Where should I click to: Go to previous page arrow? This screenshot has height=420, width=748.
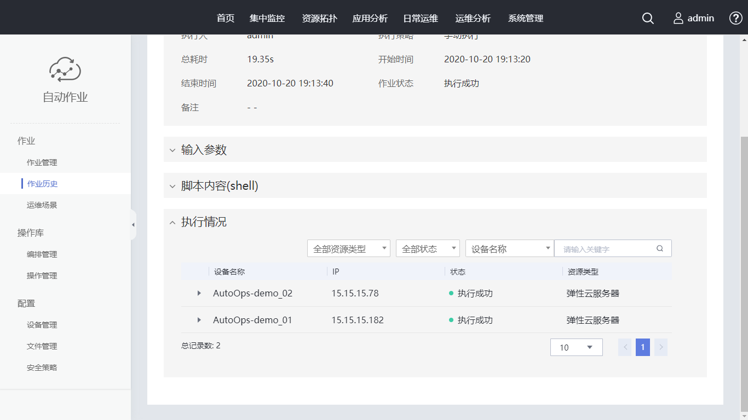(625, 347)
